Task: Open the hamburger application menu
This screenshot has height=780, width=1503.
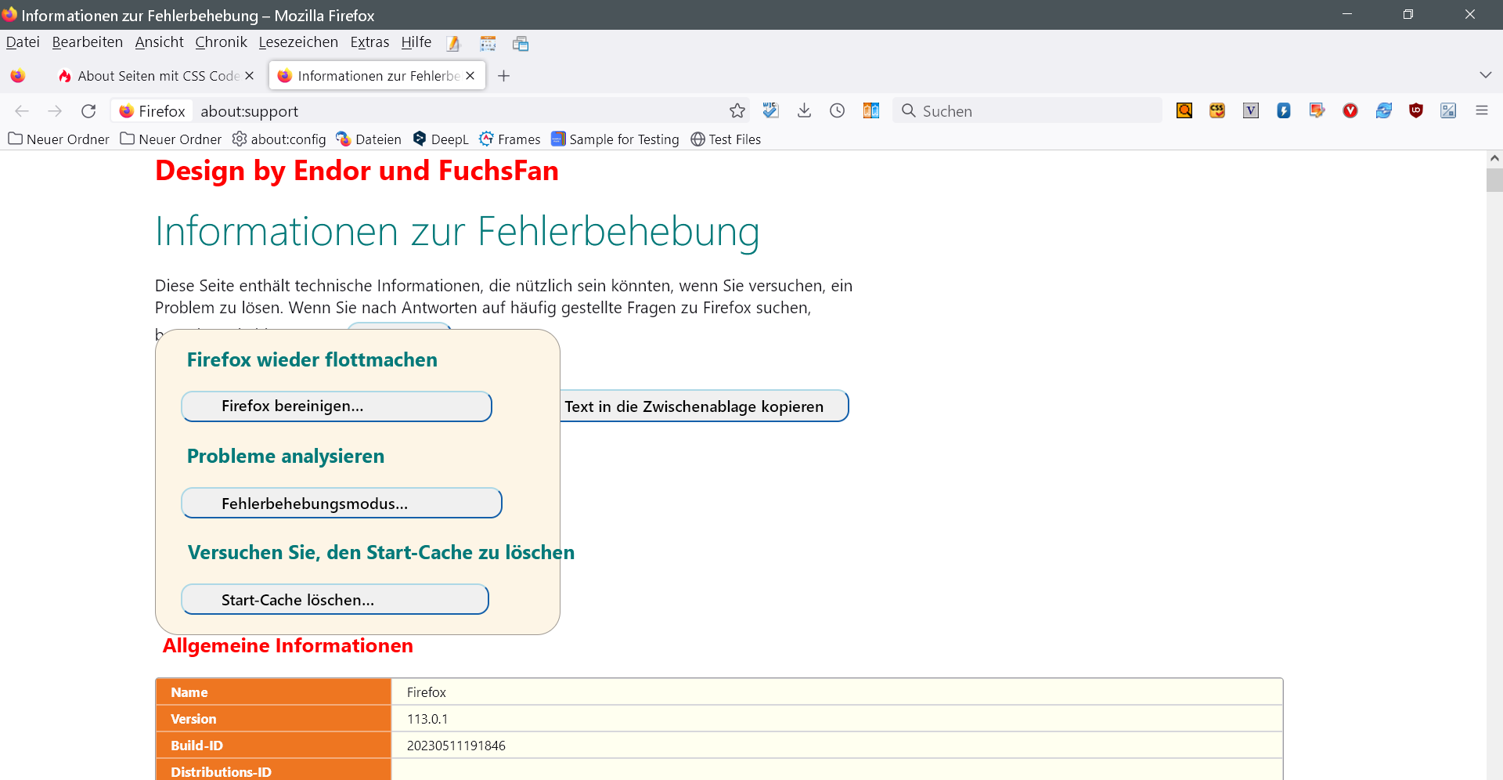Action: pyautogui.click(x=1481, y=111)
